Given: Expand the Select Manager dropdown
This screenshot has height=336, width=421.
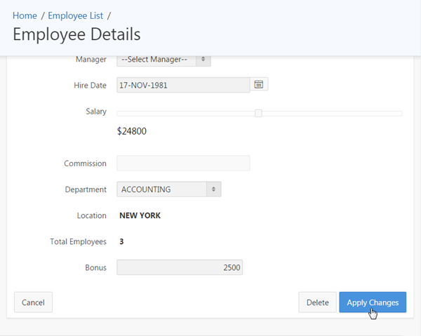Looking at the screenshot, I should [x=163, y=60].
